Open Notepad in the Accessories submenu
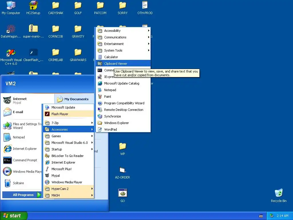This screenshot has height=220, width=293. point(123,90)
